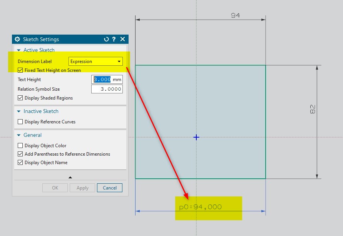Reset the Sketch Settings dialog
The height and width of the screenshot is (236, 343).
pos(106,39)
